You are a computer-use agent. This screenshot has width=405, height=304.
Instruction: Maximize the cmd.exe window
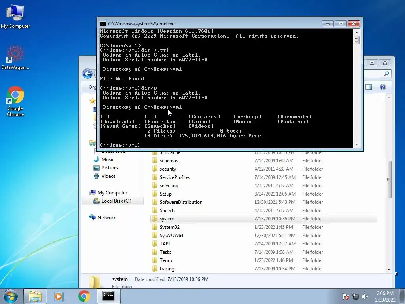(x=341, y=24)
